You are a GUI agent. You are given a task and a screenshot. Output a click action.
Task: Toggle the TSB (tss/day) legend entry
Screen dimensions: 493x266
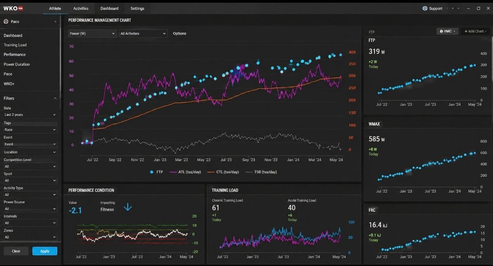(x=261, y=172)
